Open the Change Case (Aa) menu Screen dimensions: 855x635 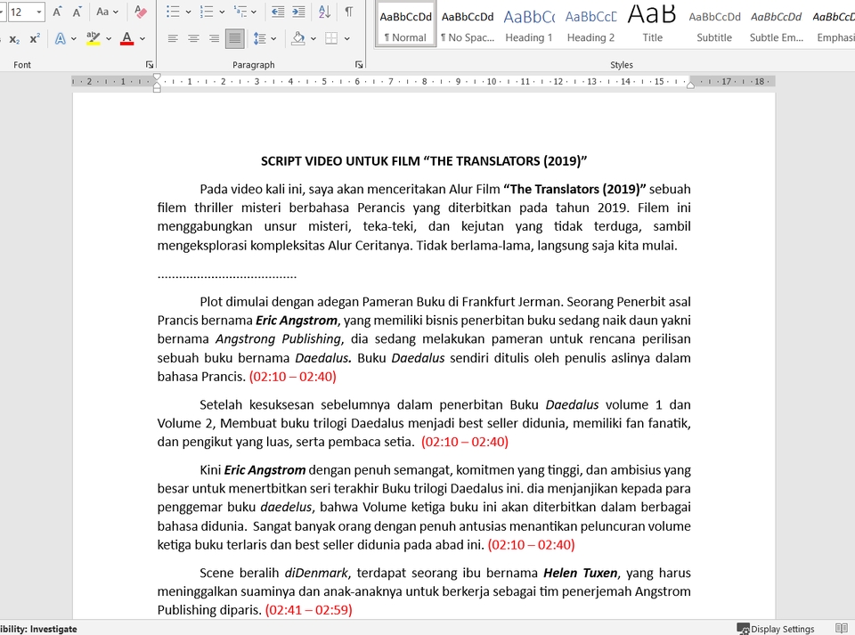[x=107, y=12]
